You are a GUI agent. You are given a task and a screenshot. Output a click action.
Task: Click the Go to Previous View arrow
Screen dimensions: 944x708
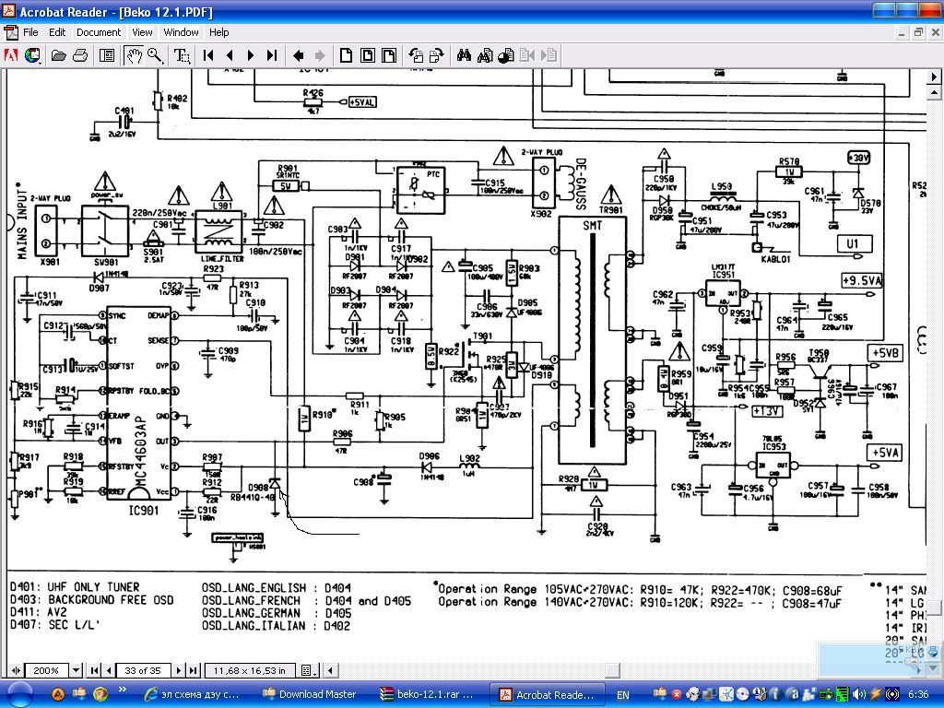click(x=299, y=55)
